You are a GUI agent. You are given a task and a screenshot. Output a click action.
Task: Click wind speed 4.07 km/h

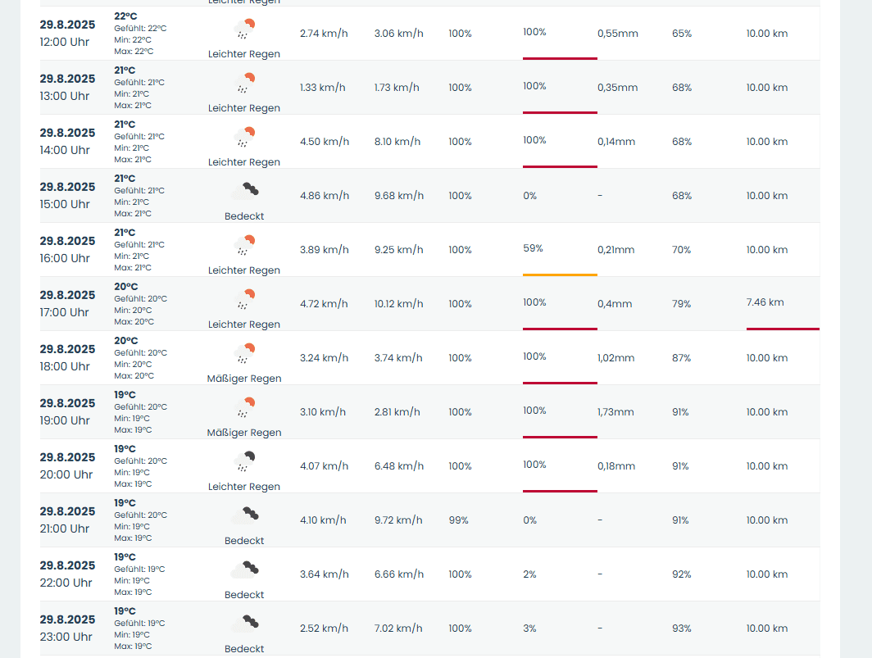(x=325, y=466)
